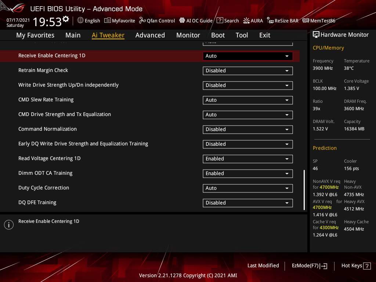Viewport: 376px width, 282px height.
Task: Click the Temperature 38°C value
Action: pos(349,68)
